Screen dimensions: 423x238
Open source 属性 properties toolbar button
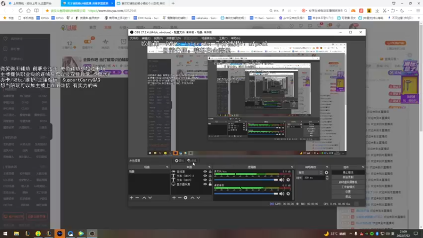(x=179, y=161)
